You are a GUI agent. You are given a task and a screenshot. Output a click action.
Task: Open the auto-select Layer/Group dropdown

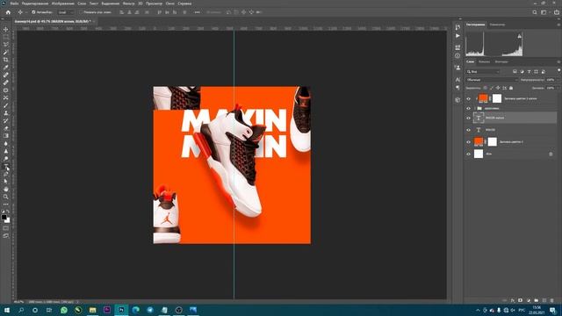click(66, 12)
